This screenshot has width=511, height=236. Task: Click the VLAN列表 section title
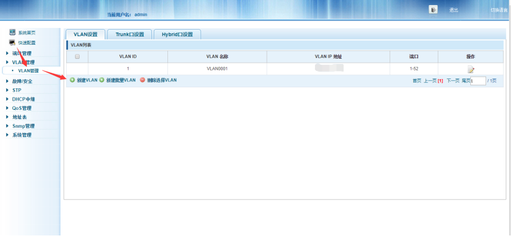click(81, 45)
